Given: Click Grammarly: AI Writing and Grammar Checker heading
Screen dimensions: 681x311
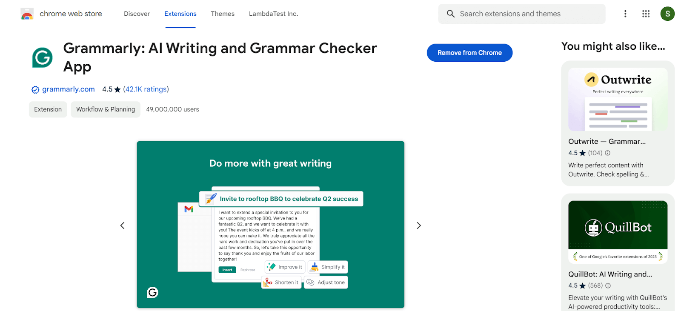Looking at the screenshot, I should (x=220, y=57).
